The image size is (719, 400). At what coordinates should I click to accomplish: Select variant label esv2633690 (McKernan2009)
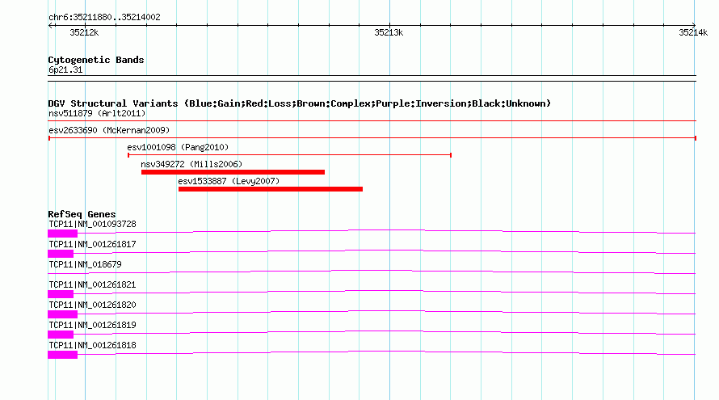[109, 130]
